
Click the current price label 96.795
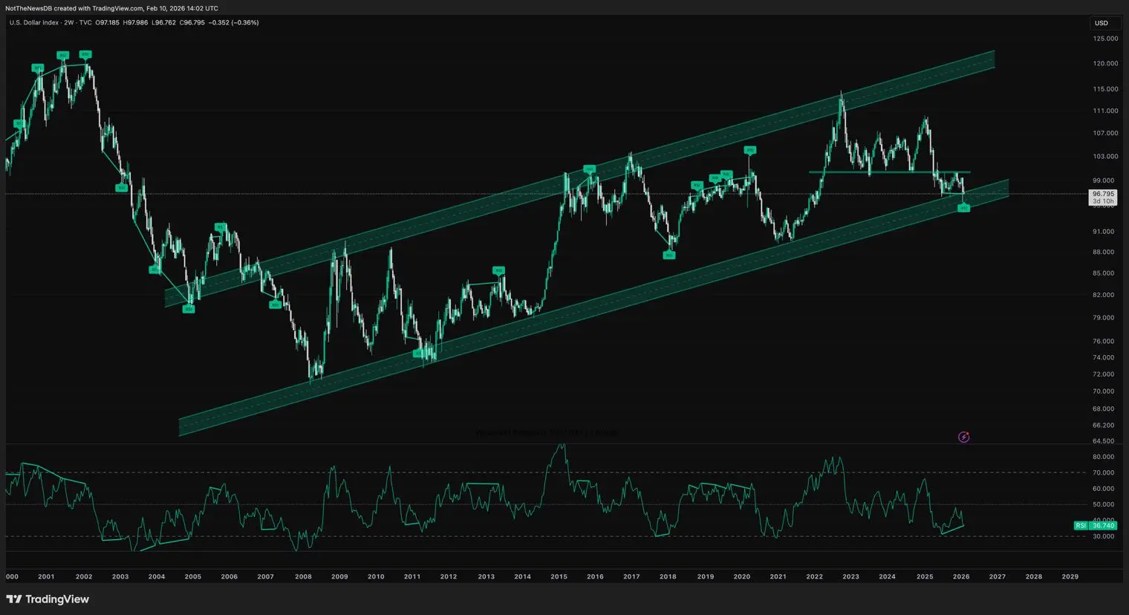click(1103, 194)
